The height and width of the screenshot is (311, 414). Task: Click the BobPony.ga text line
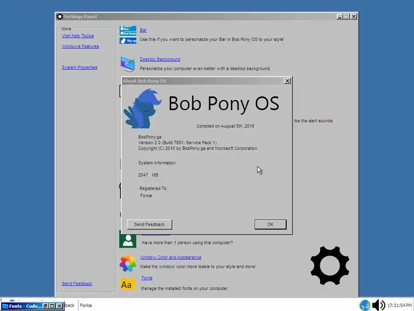(x=150, y=137)
